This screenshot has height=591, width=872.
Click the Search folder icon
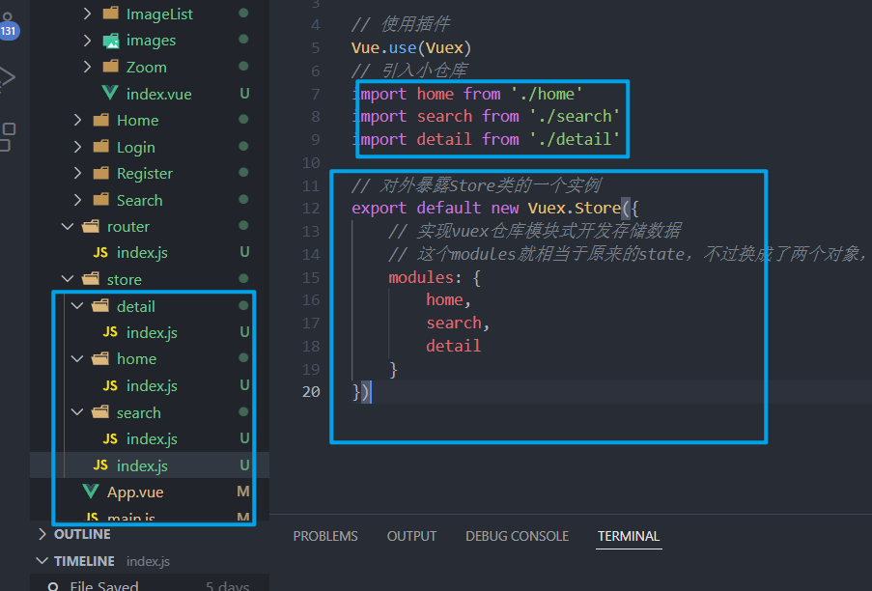tap(101, 200)
